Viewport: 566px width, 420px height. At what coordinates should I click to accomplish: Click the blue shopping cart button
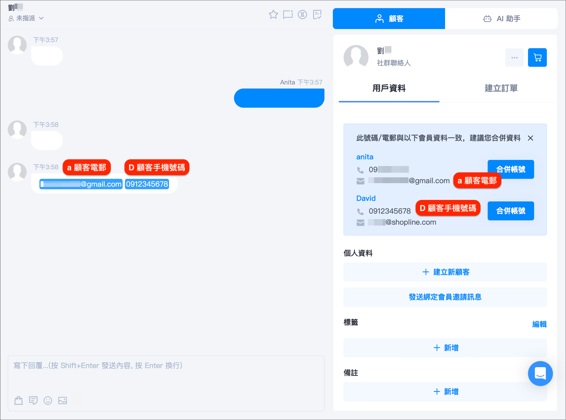click(x=537, y=57)
